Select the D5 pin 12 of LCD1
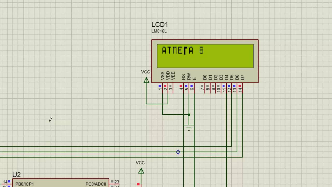The width and height of the screenshot is (332, 187). click(232, 88)
